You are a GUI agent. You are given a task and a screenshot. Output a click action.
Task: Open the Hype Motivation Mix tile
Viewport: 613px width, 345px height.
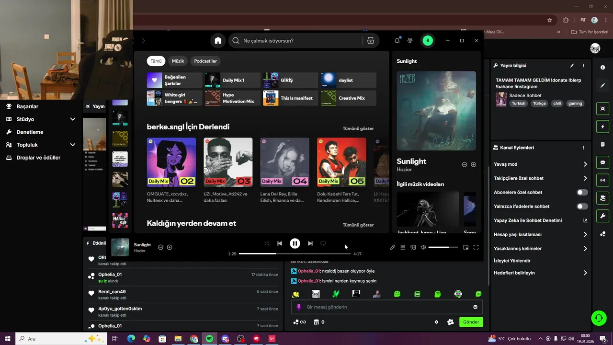coord(233,98)
